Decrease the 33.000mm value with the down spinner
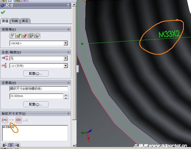Screen dimensions: 191x149 click(66, 98)
